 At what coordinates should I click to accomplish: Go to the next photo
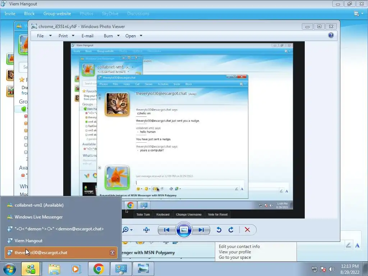click(x=201, y=230)
